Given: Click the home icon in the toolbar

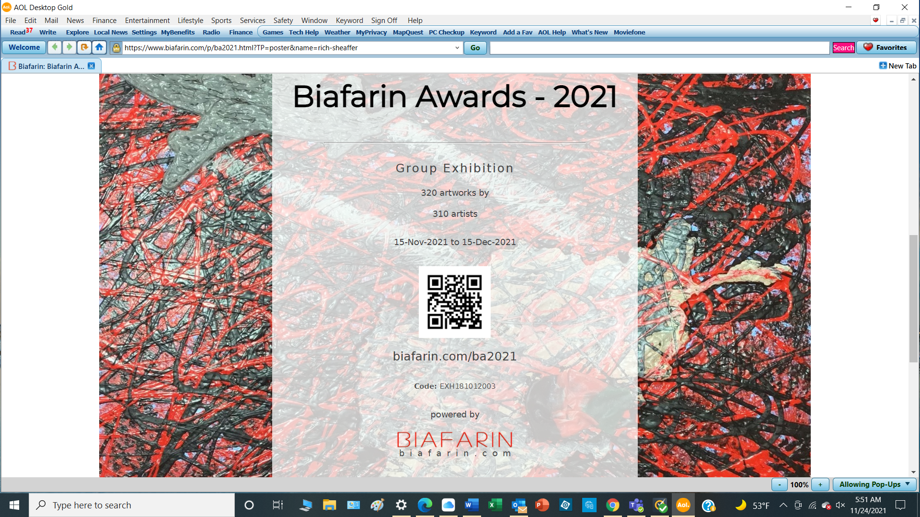Looking at the screenshot, I should point(99,47).
